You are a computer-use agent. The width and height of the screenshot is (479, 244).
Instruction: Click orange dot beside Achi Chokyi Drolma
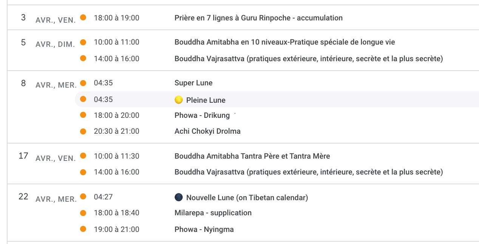tap(83, 131)
